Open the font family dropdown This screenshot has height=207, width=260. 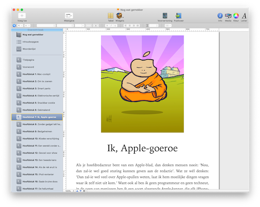(x=46, y=26)
